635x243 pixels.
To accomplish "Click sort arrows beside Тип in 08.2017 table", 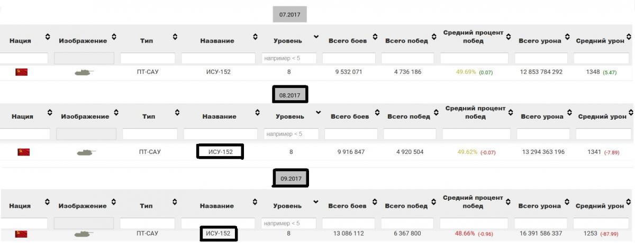I will pyautogui.click(x=177, y=112).
